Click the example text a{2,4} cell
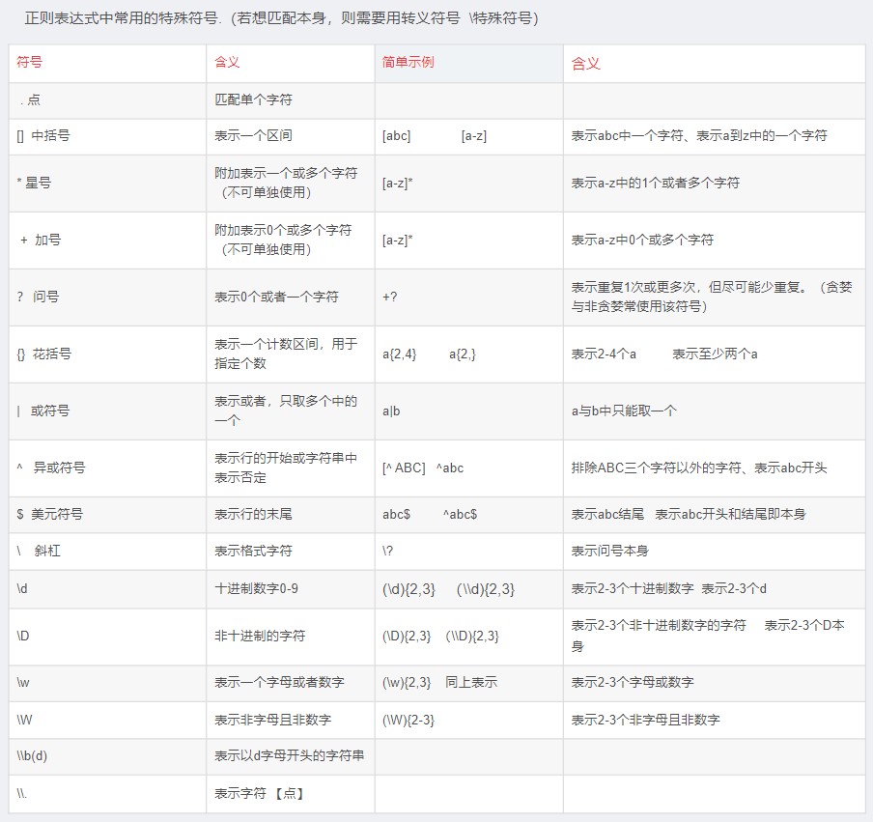The image size is (873, 822). 398,354
